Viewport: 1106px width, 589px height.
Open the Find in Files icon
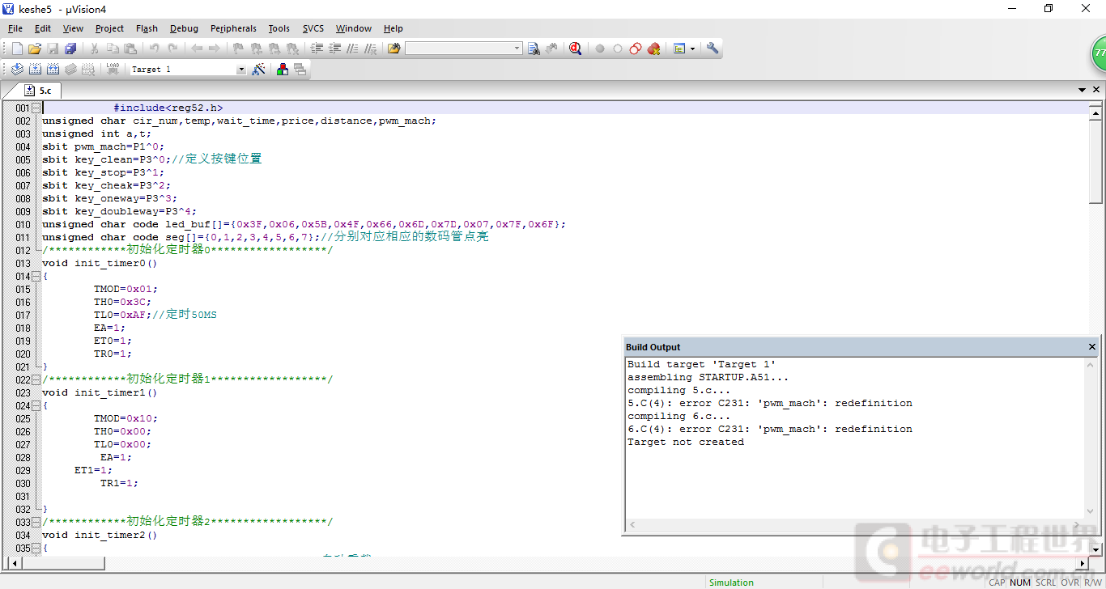(x=394, y=49)
